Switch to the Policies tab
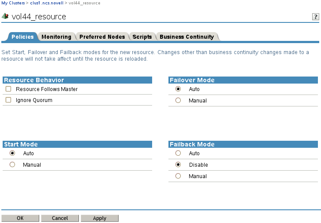 22,37
